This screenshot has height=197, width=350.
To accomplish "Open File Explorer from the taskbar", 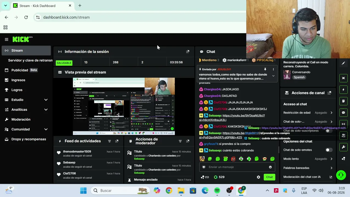I will (x=181, y=190).
